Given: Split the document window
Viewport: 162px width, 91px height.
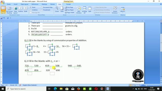Looking at the screenshot, I should pyautogui.click(x=90, y=9).
